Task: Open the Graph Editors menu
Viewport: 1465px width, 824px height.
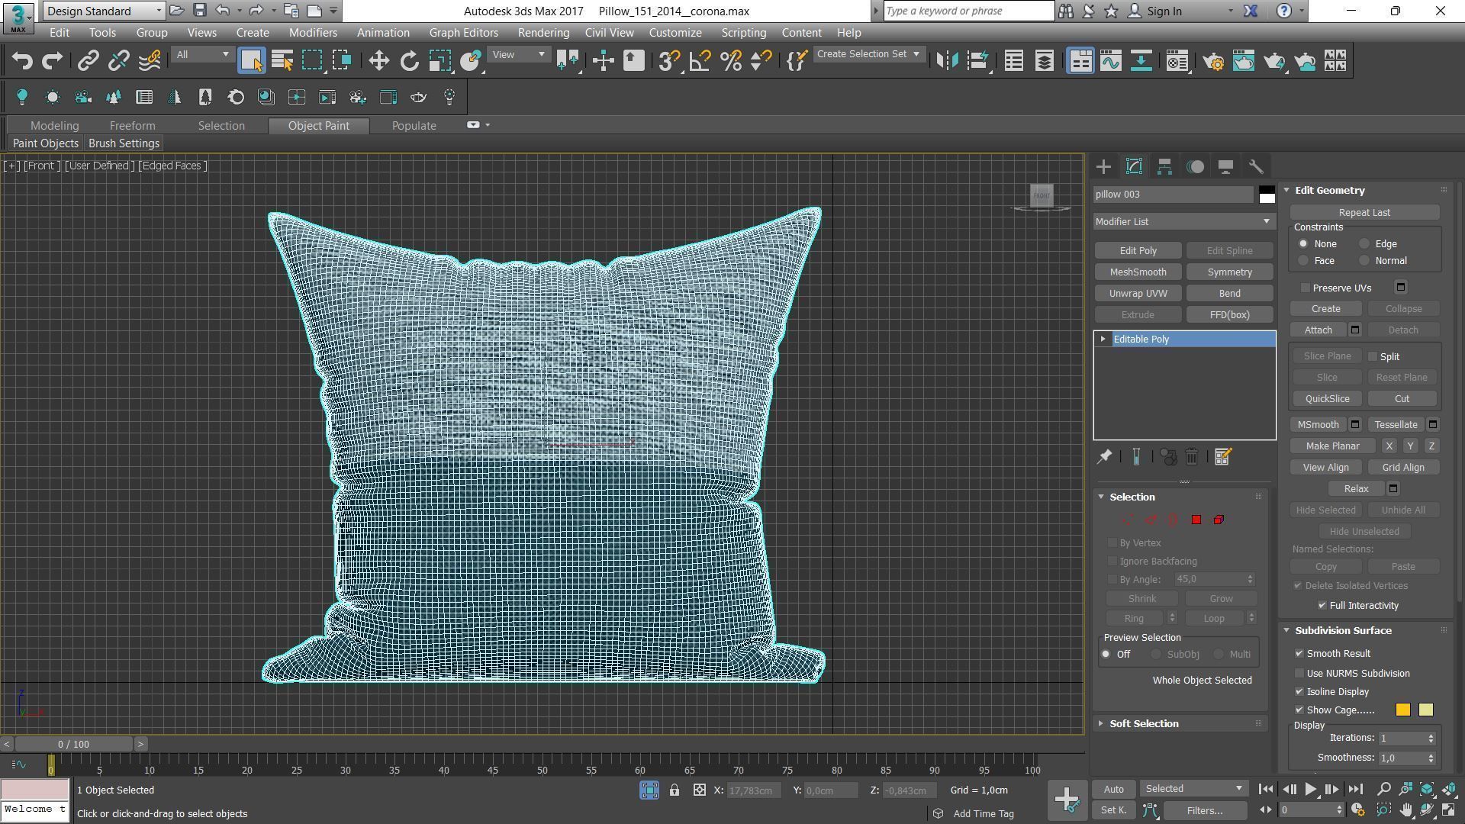Action: pos(463,33)
